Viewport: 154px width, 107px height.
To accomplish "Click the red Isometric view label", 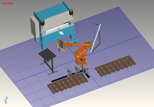I will click(x=7, y=3).
